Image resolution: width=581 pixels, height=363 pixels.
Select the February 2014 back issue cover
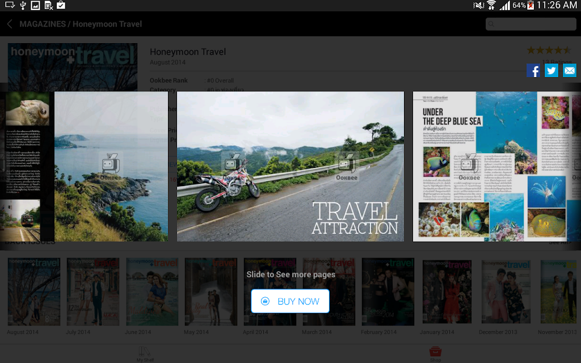[388, 292]
